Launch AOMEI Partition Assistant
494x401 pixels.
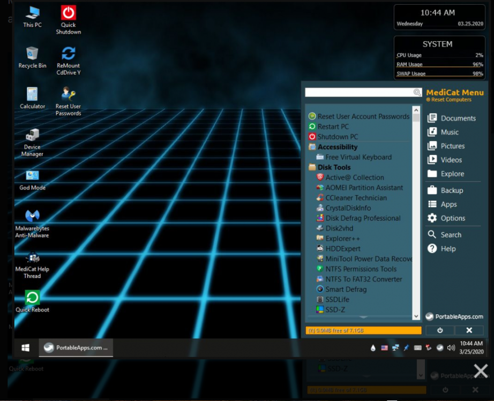click(364, 188)
